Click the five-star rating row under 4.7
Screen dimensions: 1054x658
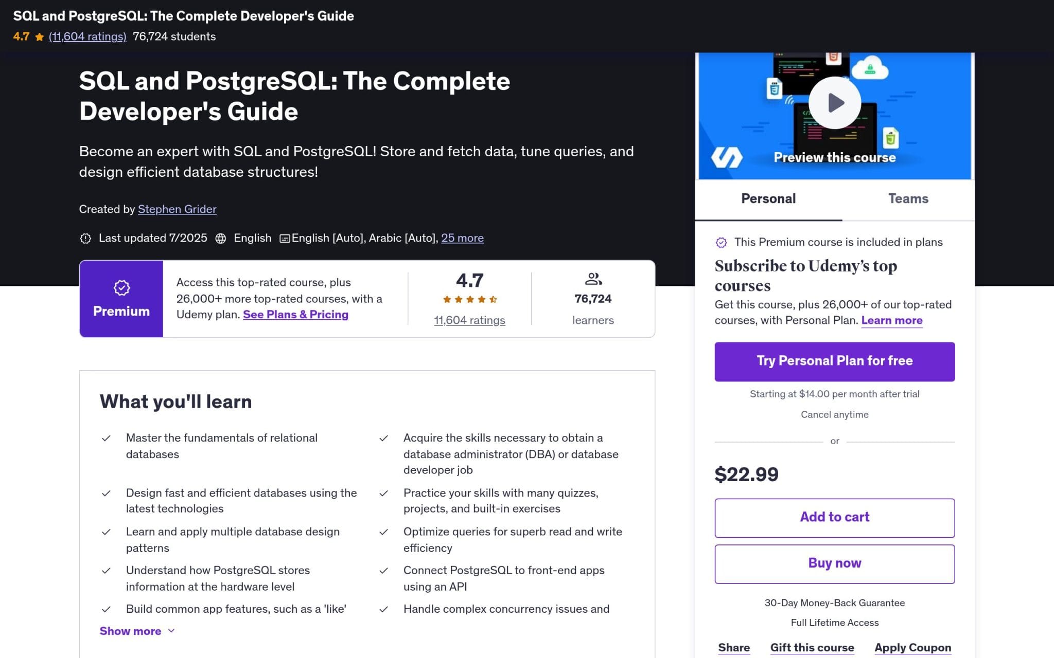(x=469, y=299)
